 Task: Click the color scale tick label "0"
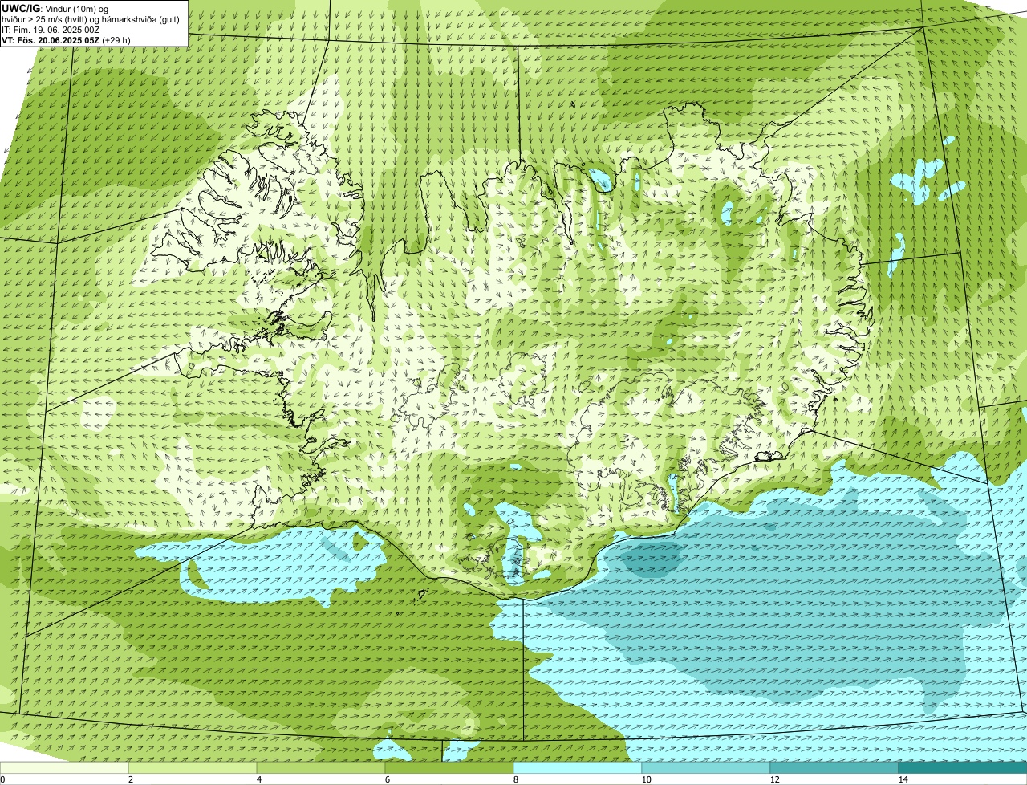click(x=2, y=779)
